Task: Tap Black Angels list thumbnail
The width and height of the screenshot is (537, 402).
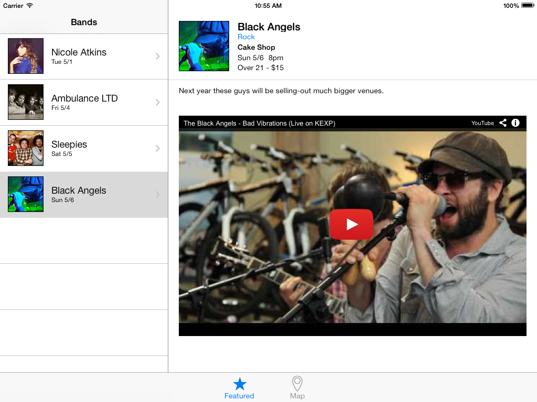Action: [x=26, y=194]
